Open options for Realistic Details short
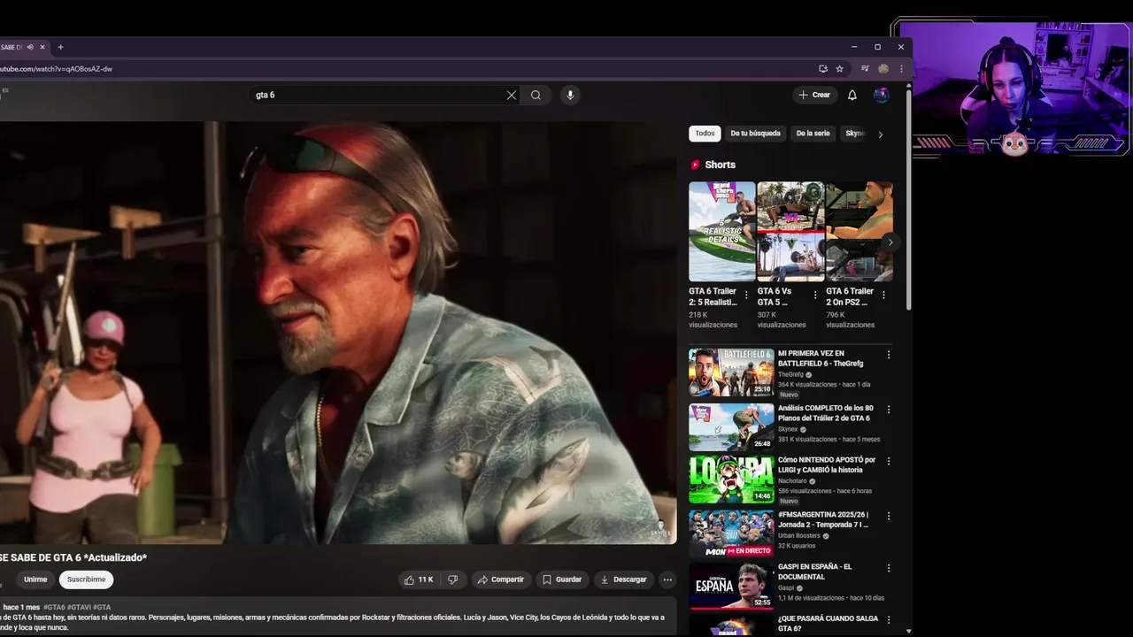1133x637 pixels. [746, 295]
